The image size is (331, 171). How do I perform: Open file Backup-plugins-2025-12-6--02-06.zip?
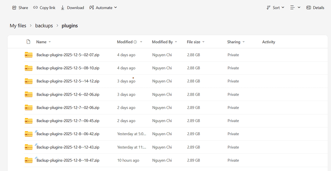tap(68, 94)
